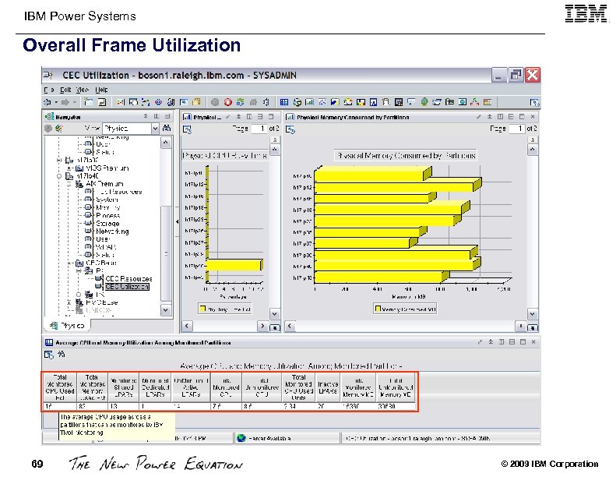Viewport: 616px width, 477px height.
Task: Go back with the toolbar Back arrow
Action: [x=48, y=102]
